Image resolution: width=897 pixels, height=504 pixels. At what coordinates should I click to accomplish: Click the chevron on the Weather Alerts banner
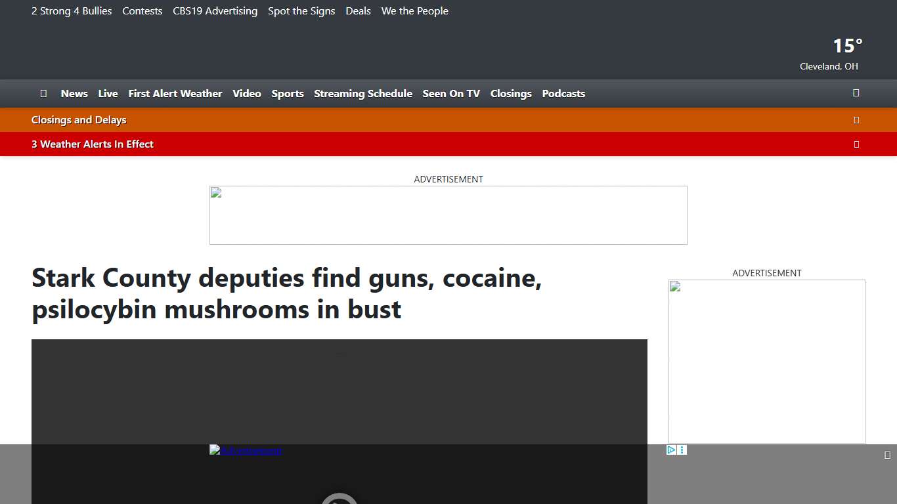point(856,144)
